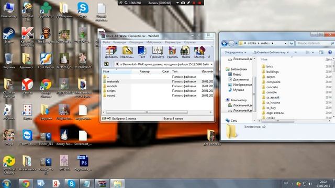Click the WinRAR taskbar button
Image resolution: width=335 pixels, height=188 pixels.
click(102, 183)
